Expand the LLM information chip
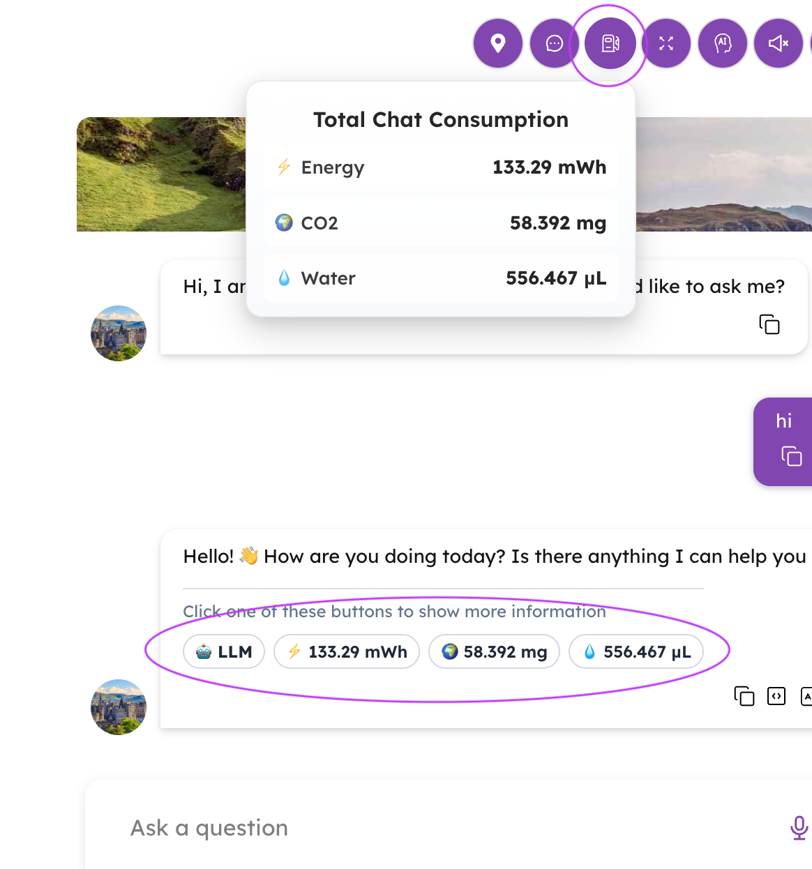The width and height of the screenshot is (812, 869). [224, 652]
